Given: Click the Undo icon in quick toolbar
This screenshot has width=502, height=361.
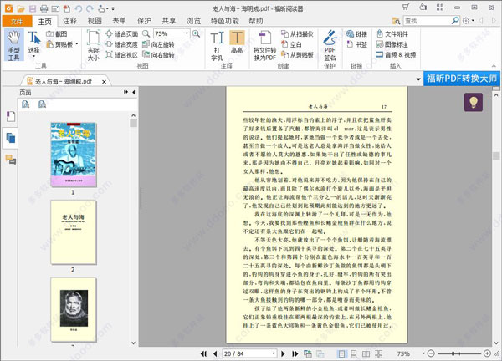Looking at the screenshot, I should pyautogui.click(x=79, y=8).
